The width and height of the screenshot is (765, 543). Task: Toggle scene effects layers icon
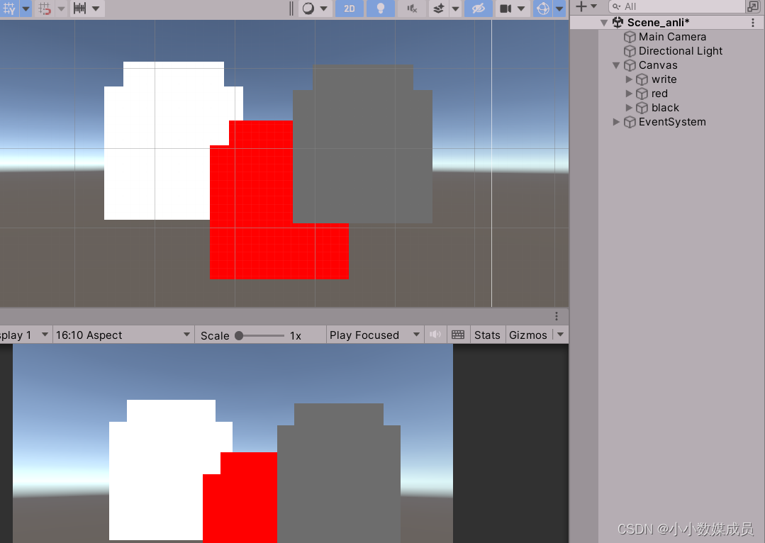[x=439, y=9]
